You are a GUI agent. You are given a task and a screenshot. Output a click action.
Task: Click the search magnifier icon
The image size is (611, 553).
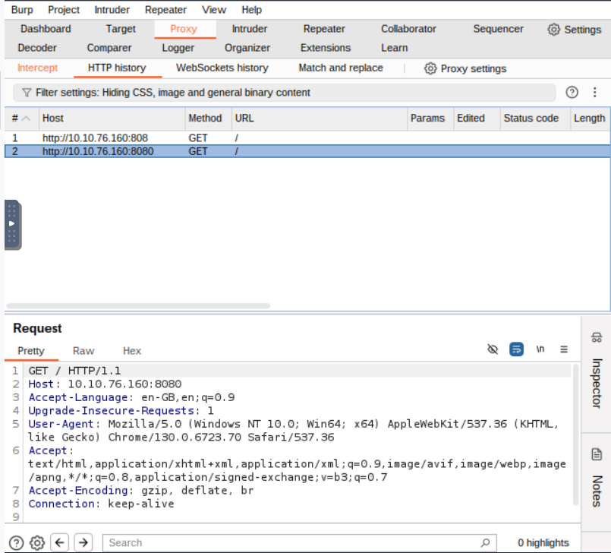[x=486, y=542]
